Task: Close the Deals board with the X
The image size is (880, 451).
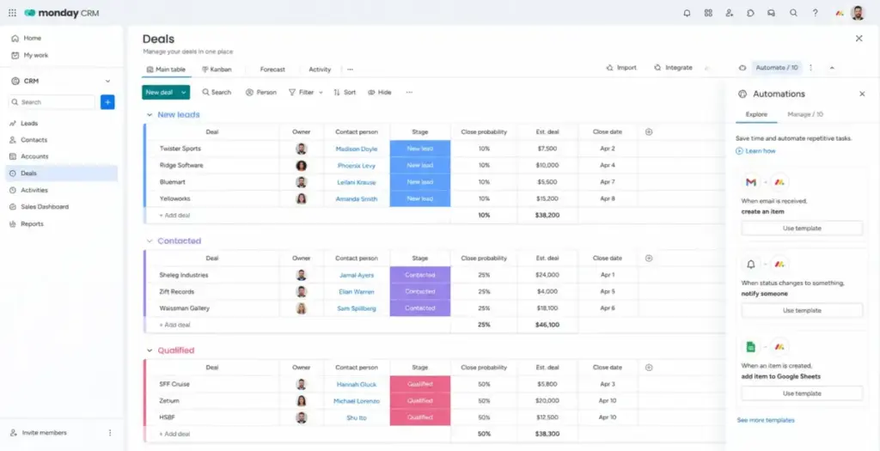Action: [859, 38]
